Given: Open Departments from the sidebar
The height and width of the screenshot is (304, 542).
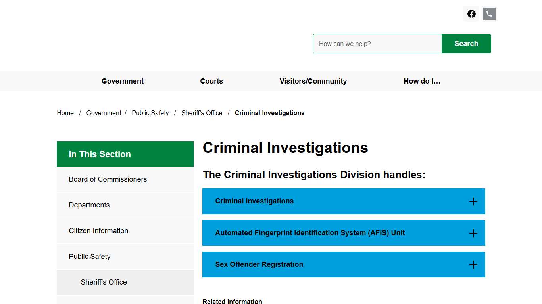Looking at the screenshot, I should 89,205.
